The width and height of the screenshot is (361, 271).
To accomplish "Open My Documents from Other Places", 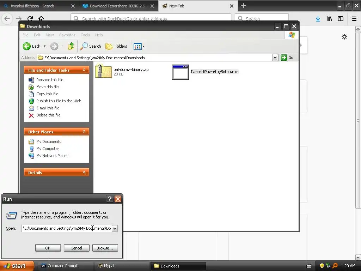I will [45, 141].
